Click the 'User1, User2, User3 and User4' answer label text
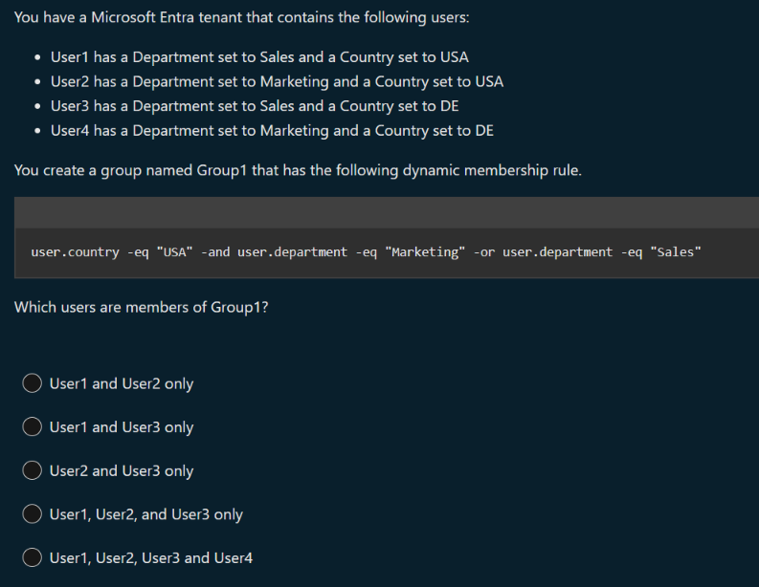The image size is (759, 587). click(151, 558)
